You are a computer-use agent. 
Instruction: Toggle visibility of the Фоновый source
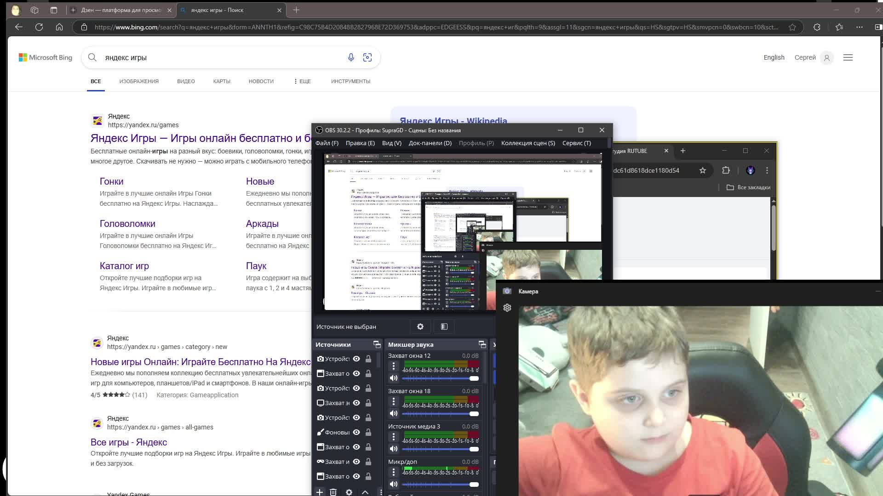point(356,432)
